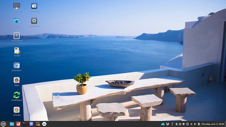226x127 pixels.
Task: Click the show desktop panel corner
Action: click(x=225, y=124)
